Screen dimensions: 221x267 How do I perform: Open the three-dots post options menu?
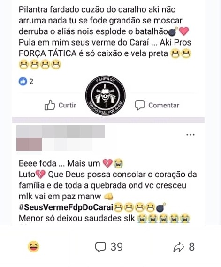point(191,135)
